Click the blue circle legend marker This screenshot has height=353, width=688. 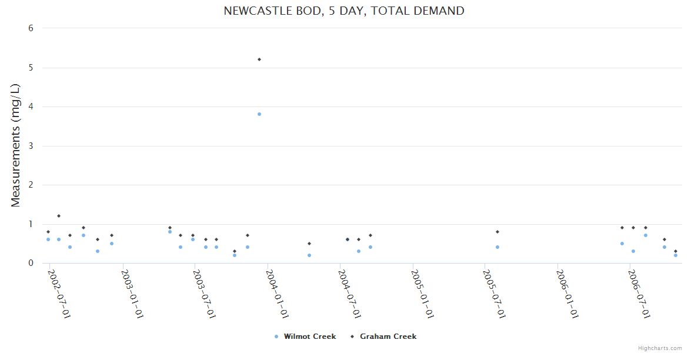[x=276, y=337]
